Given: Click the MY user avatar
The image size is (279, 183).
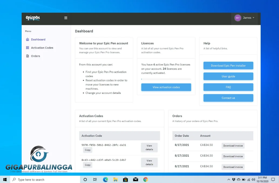Looking at the screenshot, I should pos(238,18).
